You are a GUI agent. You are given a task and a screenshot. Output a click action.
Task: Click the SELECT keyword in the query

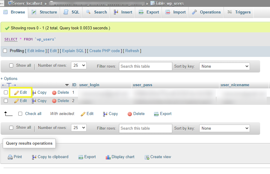pos(11,39)
